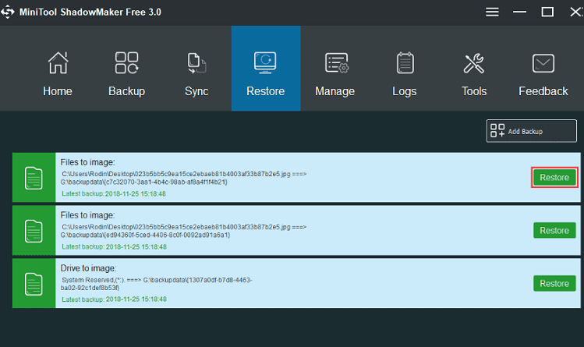
Task: Click path text containing ed94360f-5ced-4406
Action: click(183, 231)
